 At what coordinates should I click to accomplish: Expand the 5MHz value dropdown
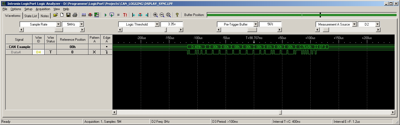[x=82, y=24]
